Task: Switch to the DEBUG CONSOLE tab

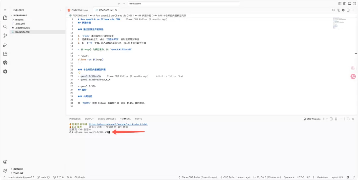Action: coord(107,119)
